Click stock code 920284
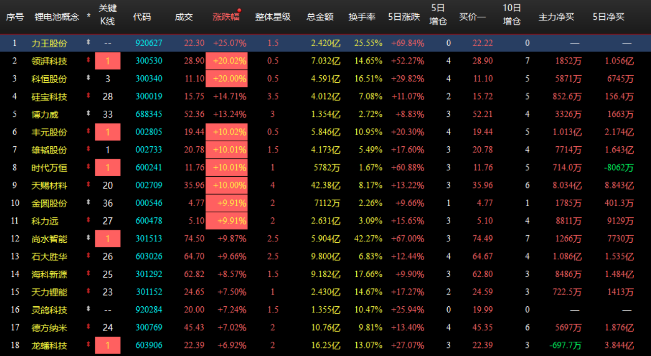 pos(149,310)
